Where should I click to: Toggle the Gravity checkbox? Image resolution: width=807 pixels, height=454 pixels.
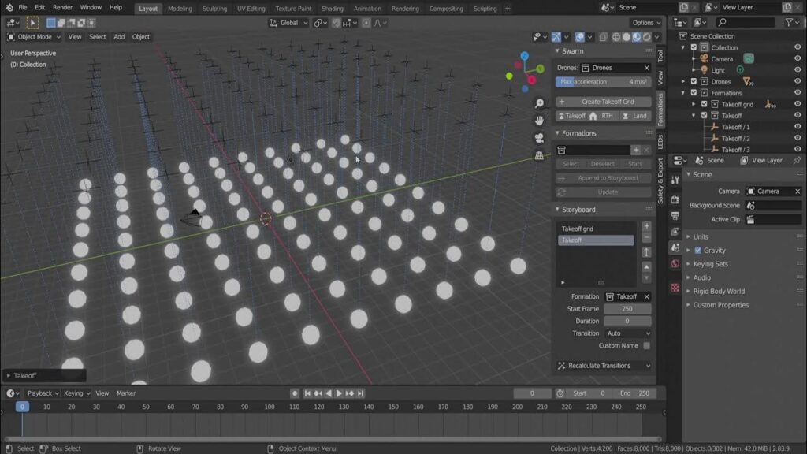click(x=698, y=250)
